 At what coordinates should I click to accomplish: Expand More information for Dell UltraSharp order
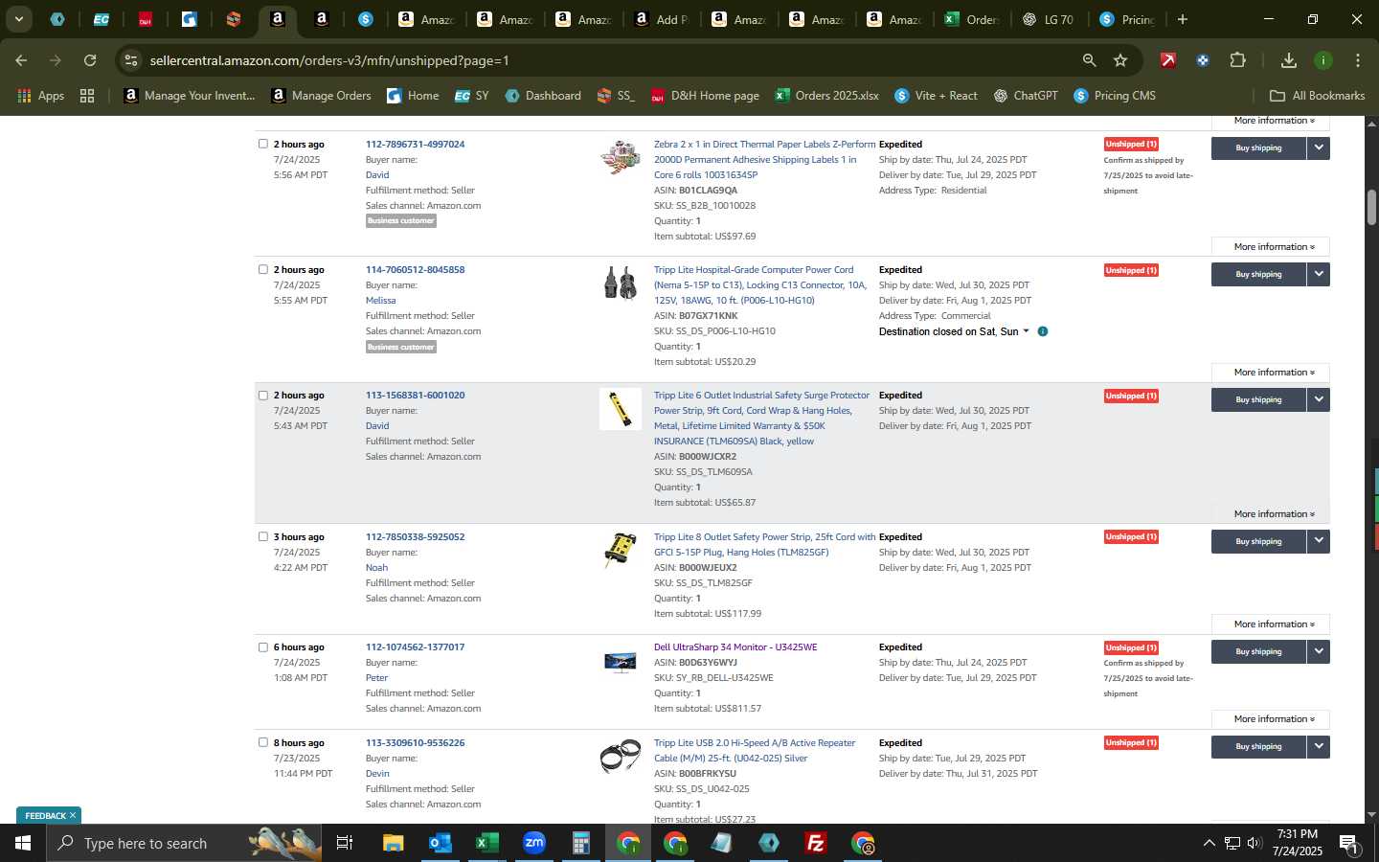click(x=1270, y=718)
